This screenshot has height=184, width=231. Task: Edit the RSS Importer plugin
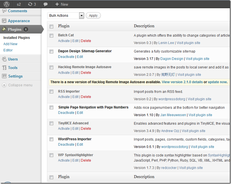click(x=75, y=97)
